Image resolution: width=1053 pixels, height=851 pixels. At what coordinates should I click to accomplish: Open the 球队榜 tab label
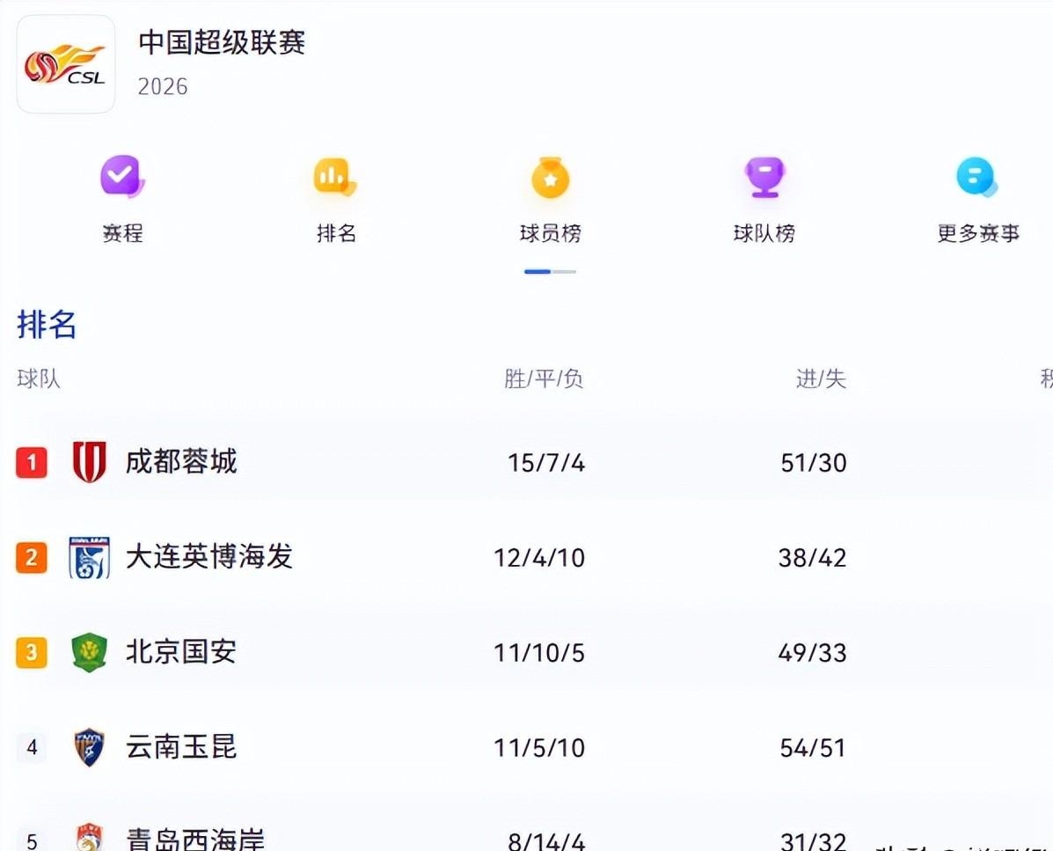pyautogui.click(x=764, y=233)
